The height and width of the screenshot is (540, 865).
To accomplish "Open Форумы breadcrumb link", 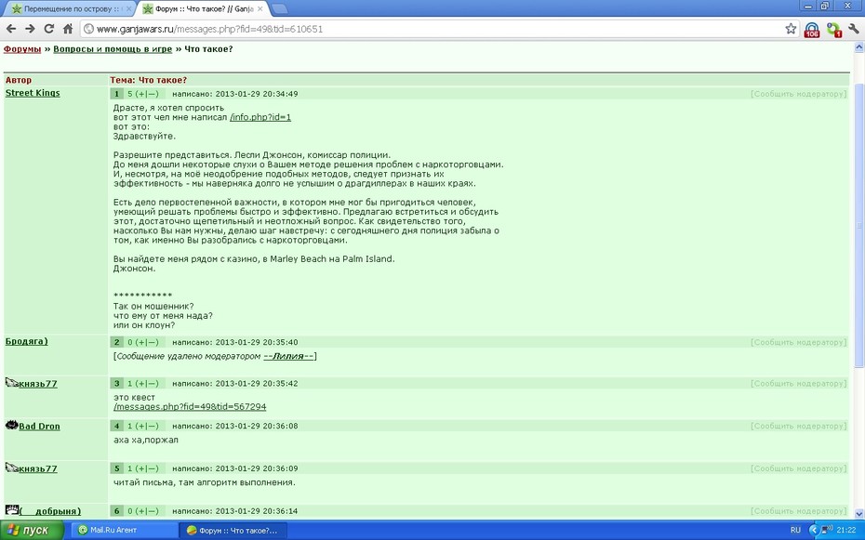I will click(x=22, y=49).
